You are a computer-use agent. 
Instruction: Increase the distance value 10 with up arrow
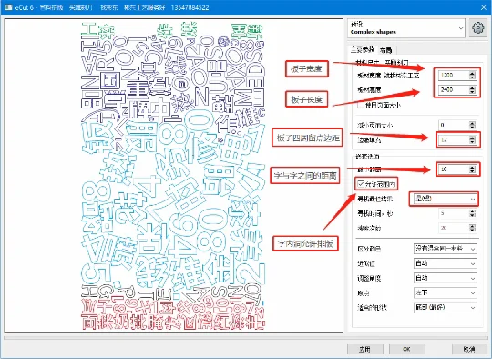click(x=473, y=168)
